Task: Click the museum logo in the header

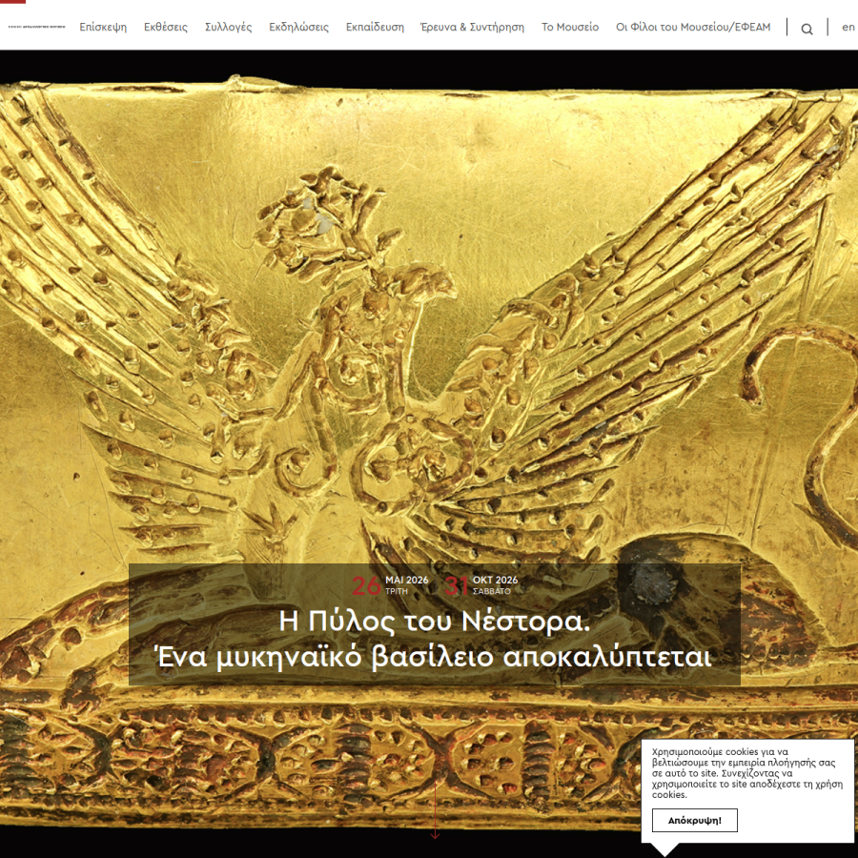Action: click(x=36, y=27)
